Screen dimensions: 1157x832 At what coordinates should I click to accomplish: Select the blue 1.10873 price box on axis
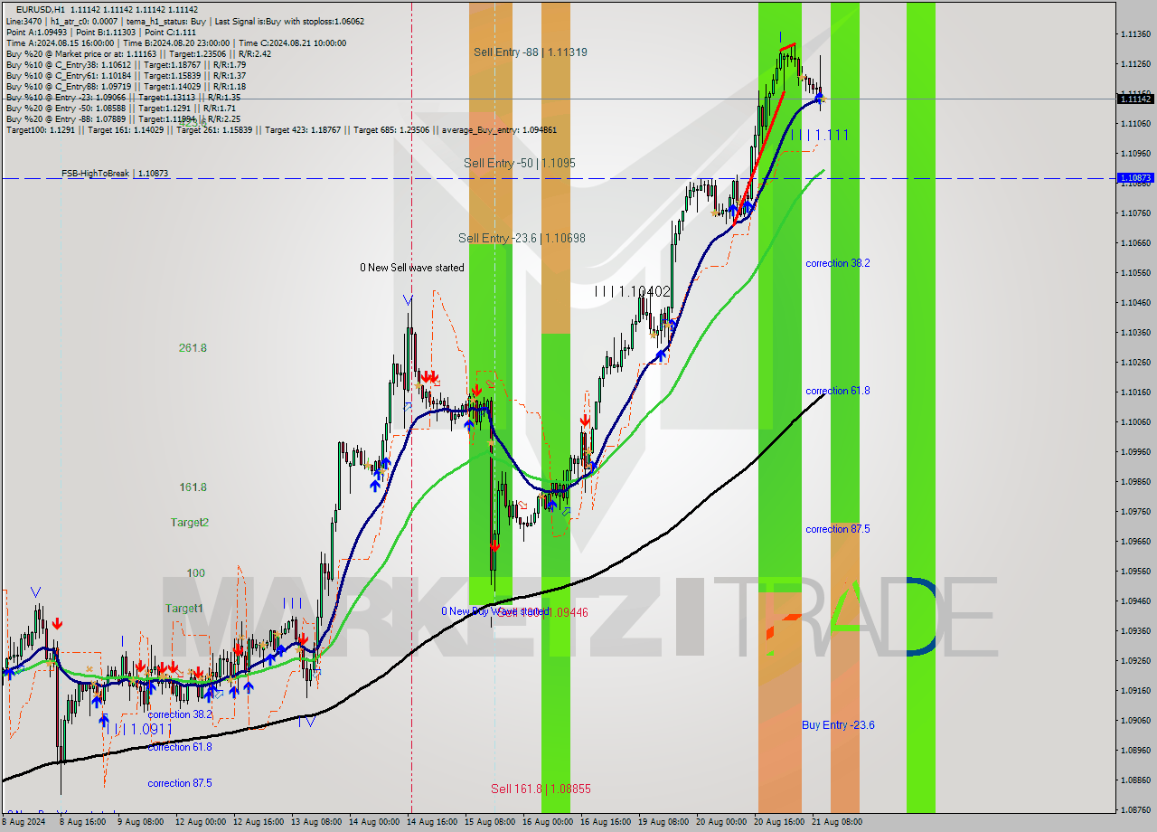pyautogui.click(x=1135, y=178)
